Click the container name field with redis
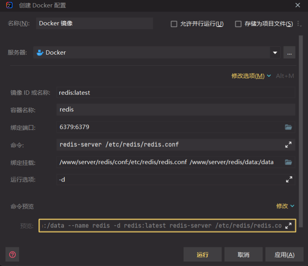 176,109
